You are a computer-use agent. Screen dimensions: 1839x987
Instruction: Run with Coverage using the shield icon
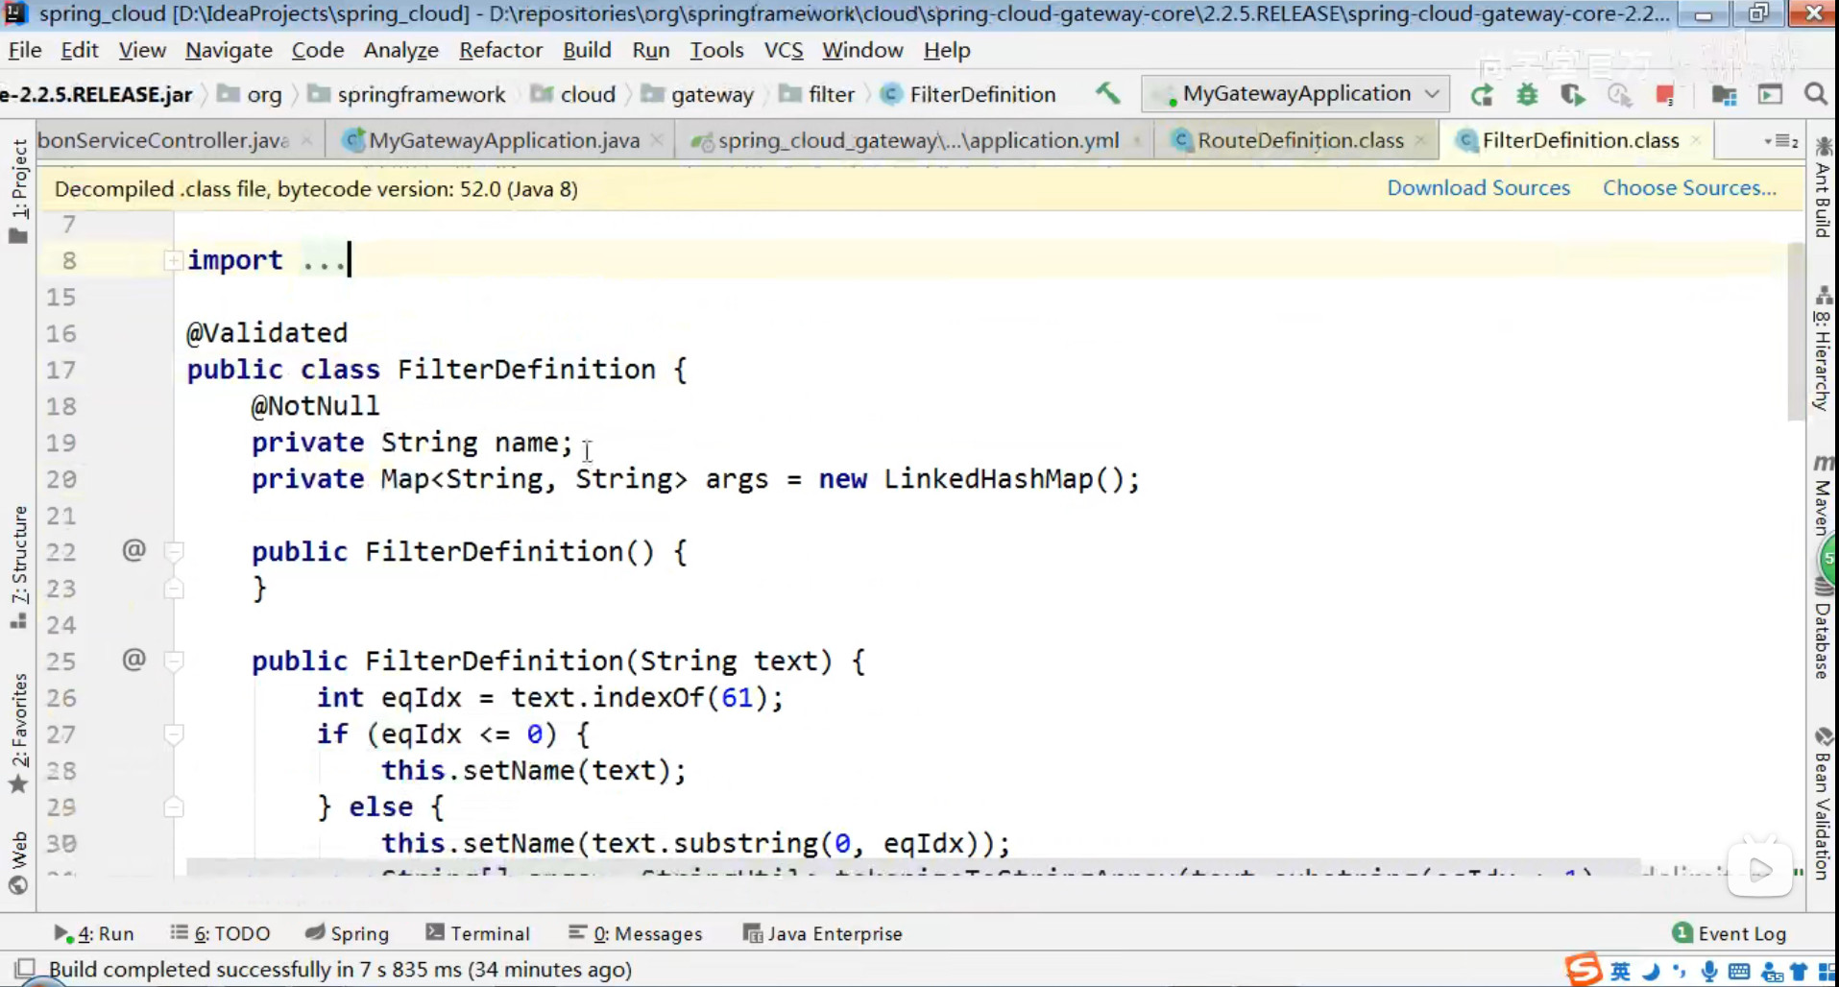point(1572,94)
